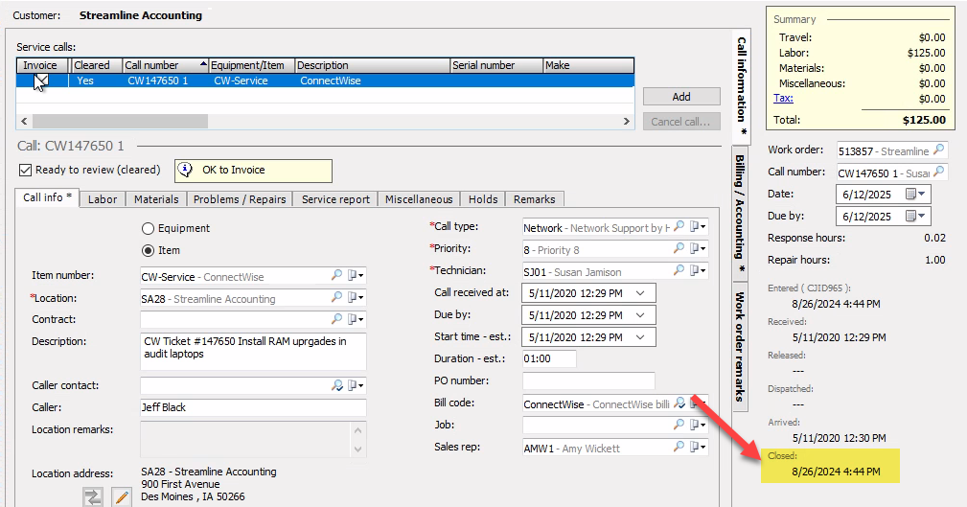Click the CW-Service cell in service calls row

click(252, 81)
